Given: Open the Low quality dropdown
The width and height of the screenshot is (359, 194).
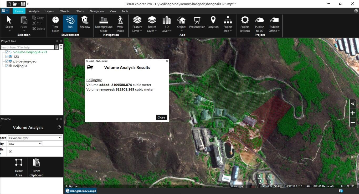Looking at the screenshot, I should (25, 144).
